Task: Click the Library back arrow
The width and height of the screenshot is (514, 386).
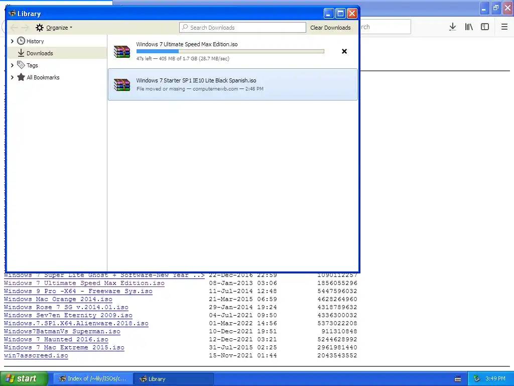Action: point(14,28)
